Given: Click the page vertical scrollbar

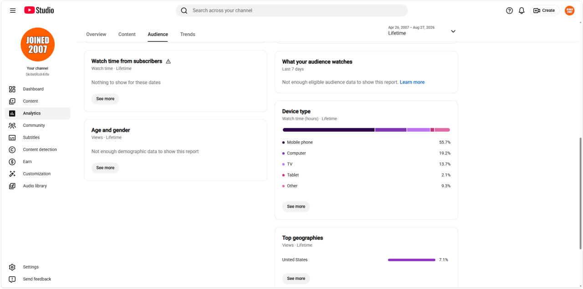Looking at the screenshot, I should 580,193.
